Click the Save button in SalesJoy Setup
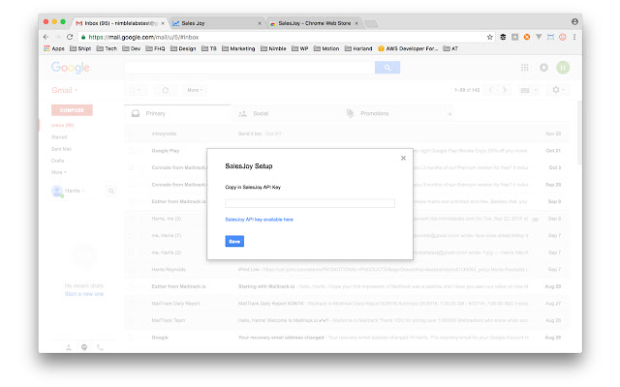This screenshot has height=387, width=620. tap(234, 241)
